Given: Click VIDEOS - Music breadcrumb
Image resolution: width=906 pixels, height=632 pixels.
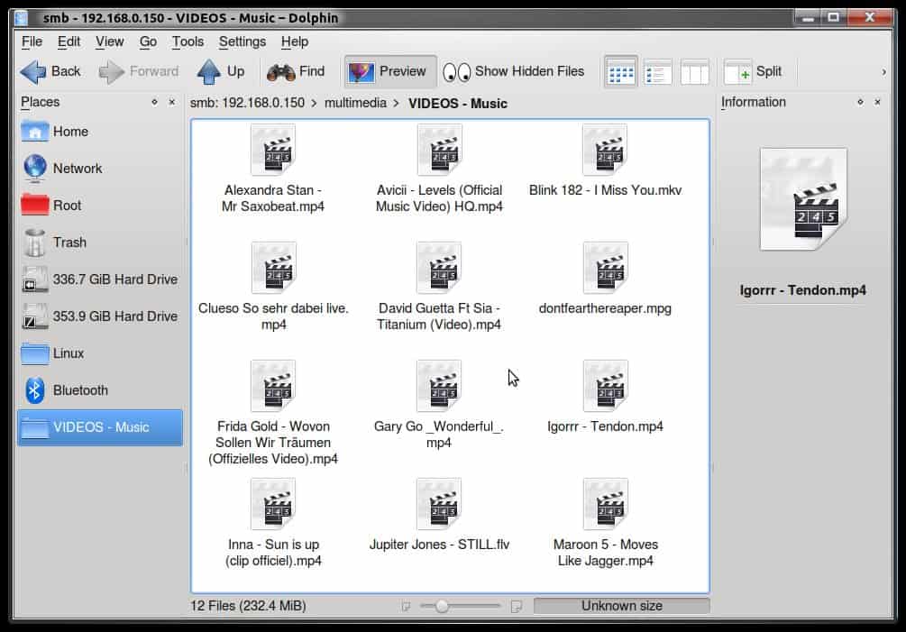Looking at the screenshot, I should 458,104.
